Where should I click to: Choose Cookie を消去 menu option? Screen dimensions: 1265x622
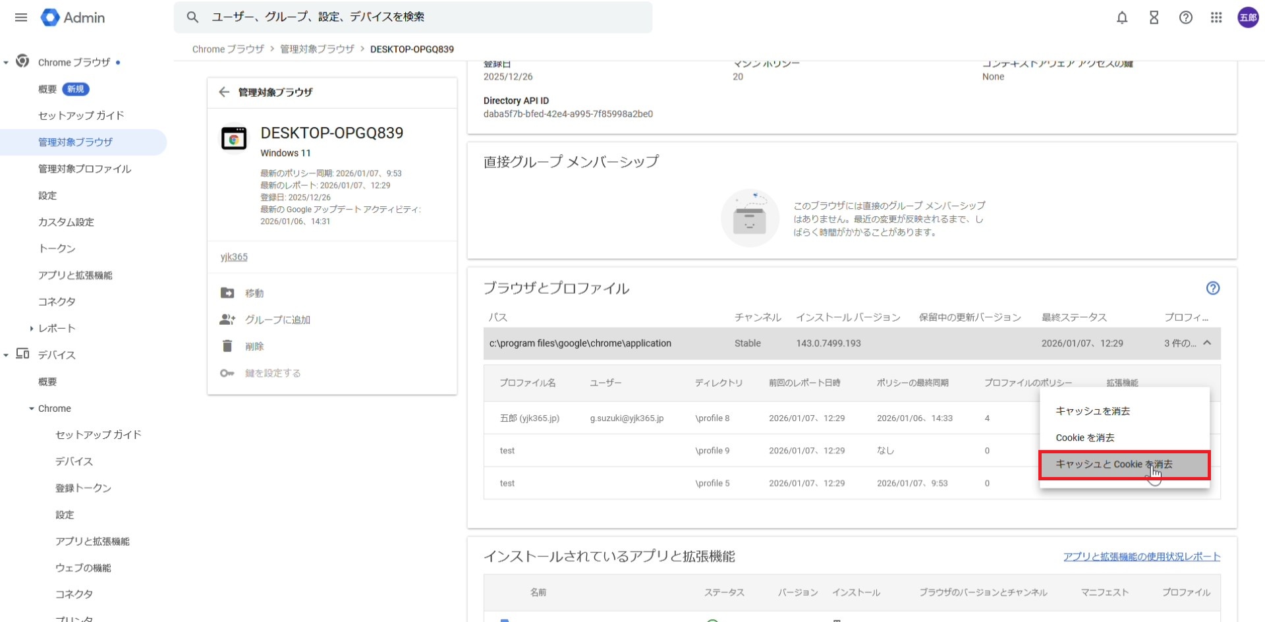1084,438
